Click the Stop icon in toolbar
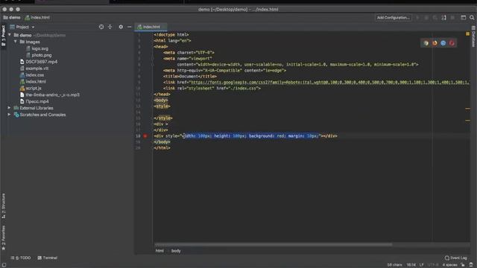477x268 pixels. pos(452,18)
